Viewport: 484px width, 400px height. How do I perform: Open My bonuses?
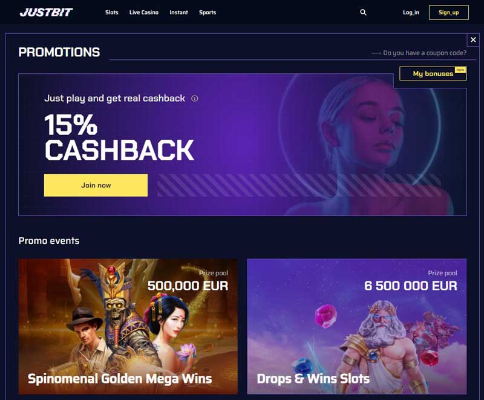tap(433, 74)
